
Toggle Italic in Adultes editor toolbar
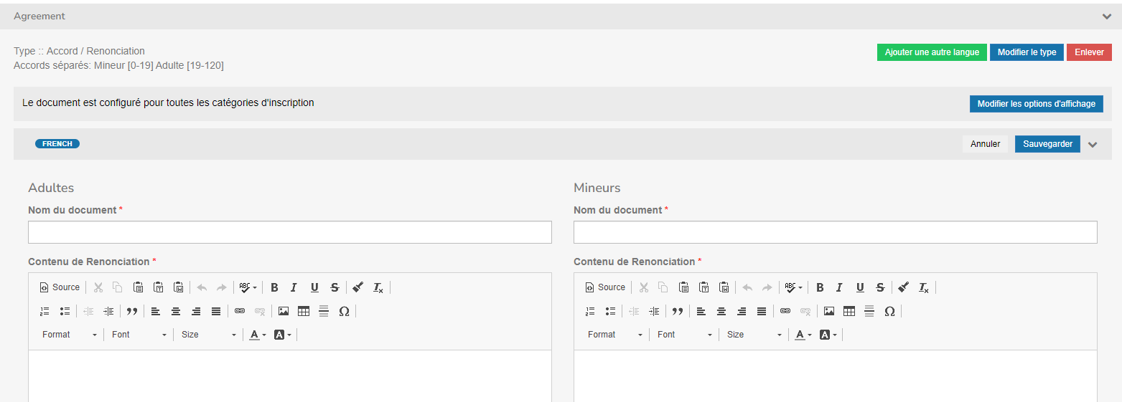(294, 287)
